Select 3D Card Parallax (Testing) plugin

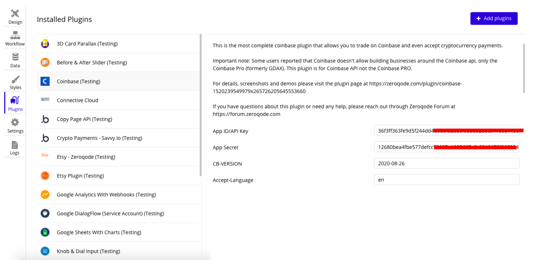(118, 44)
